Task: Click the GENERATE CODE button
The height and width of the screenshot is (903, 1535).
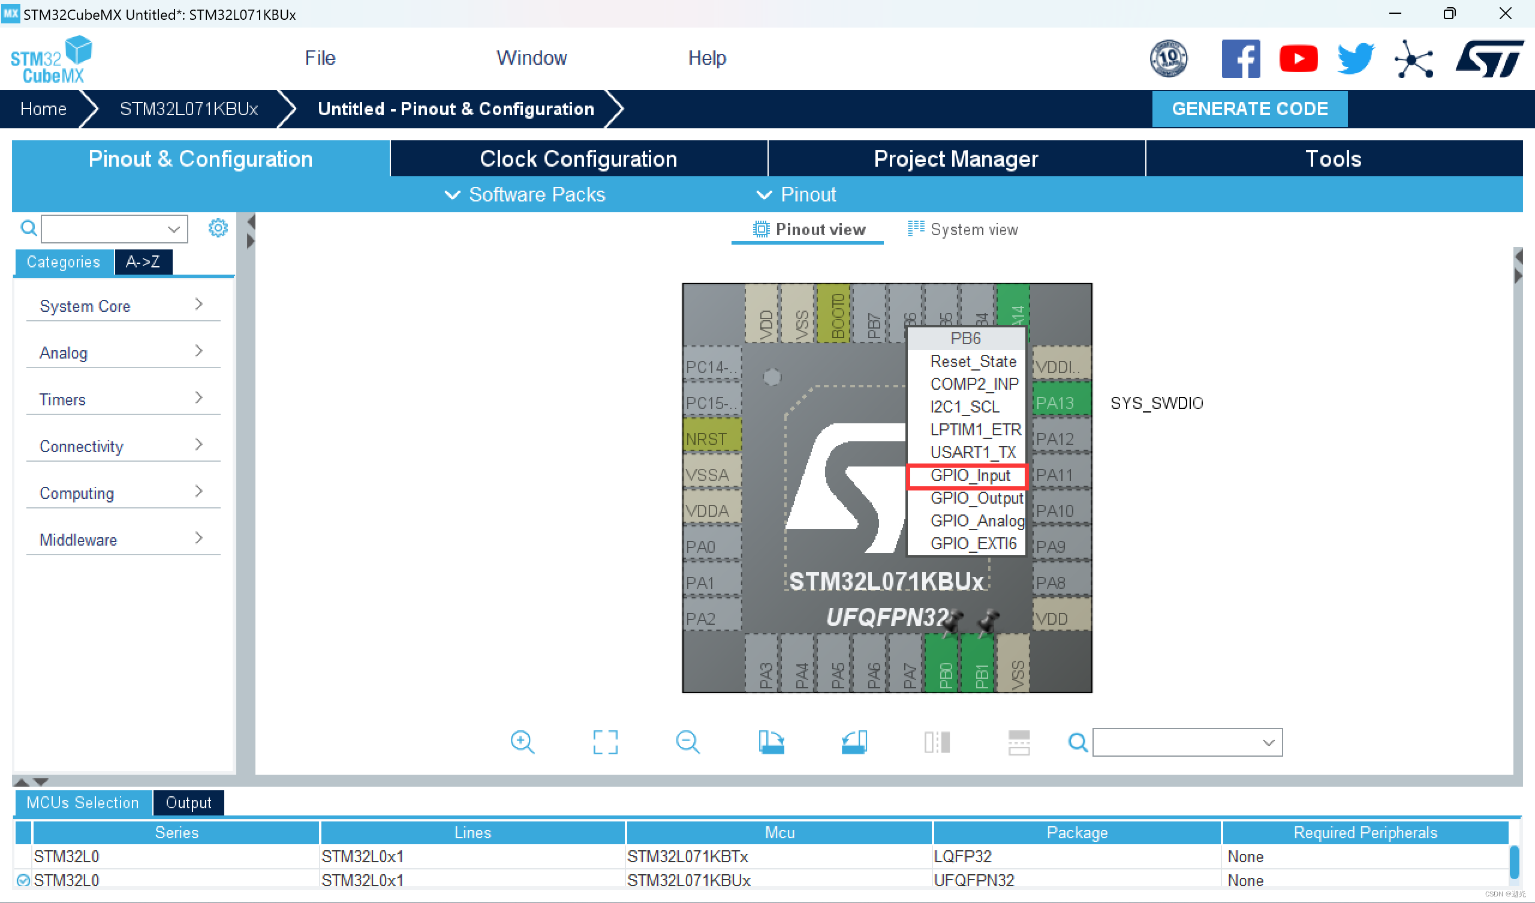Action: tap(1250, 109)
